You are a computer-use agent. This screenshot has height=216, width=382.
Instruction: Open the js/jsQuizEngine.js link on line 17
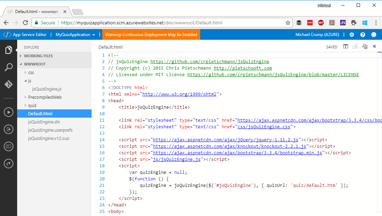click(x=177, y=159)
